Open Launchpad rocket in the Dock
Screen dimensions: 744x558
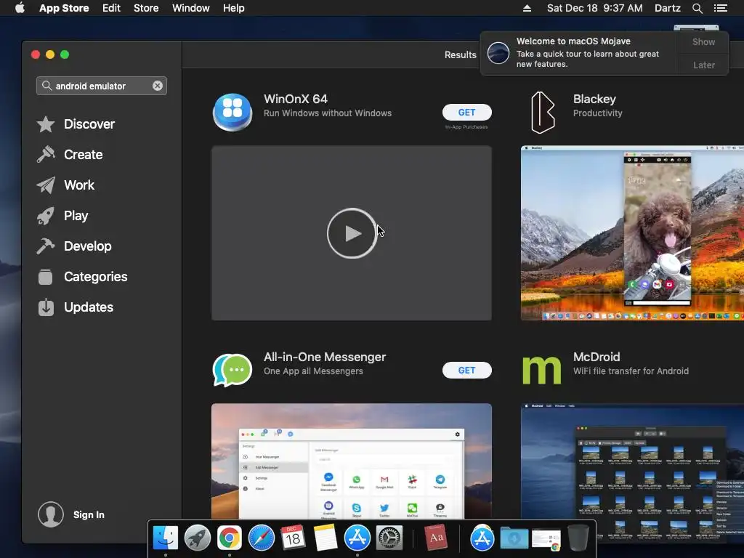198,538
